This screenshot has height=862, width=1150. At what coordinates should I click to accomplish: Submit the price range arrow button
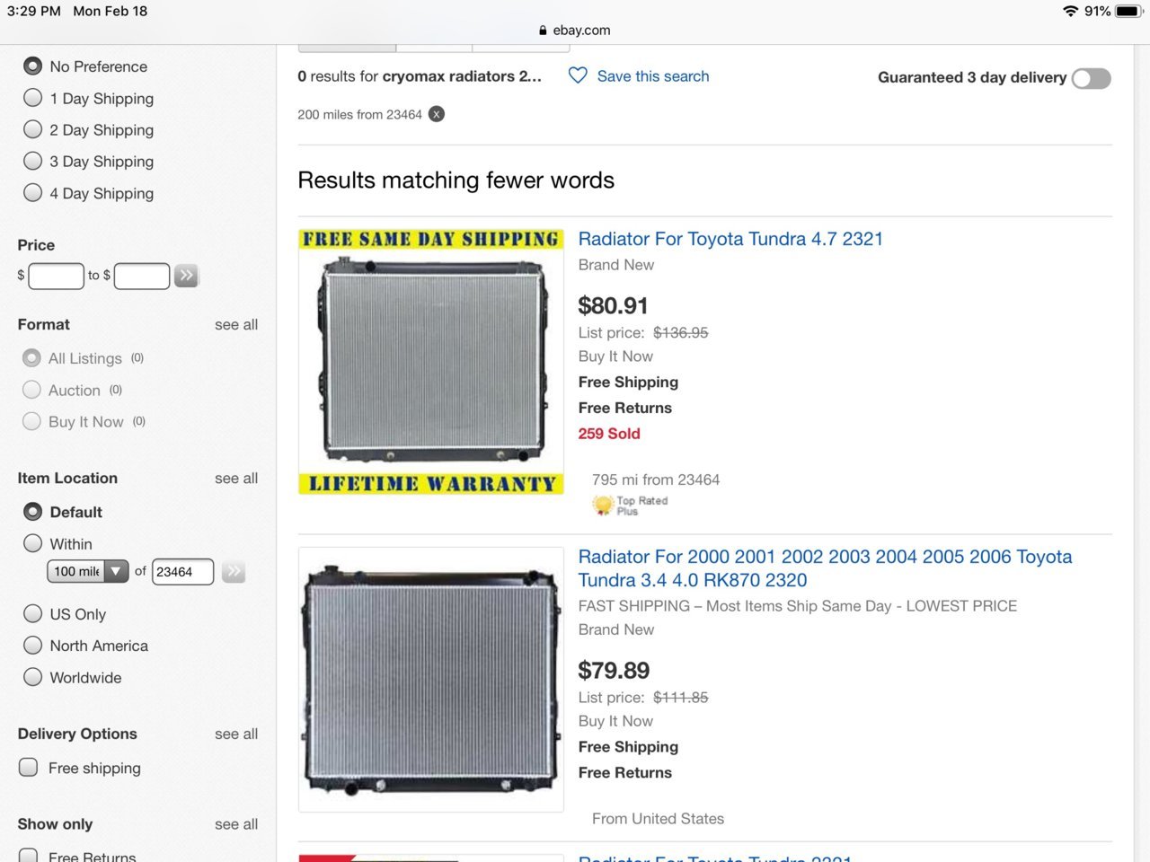[186, 276]
